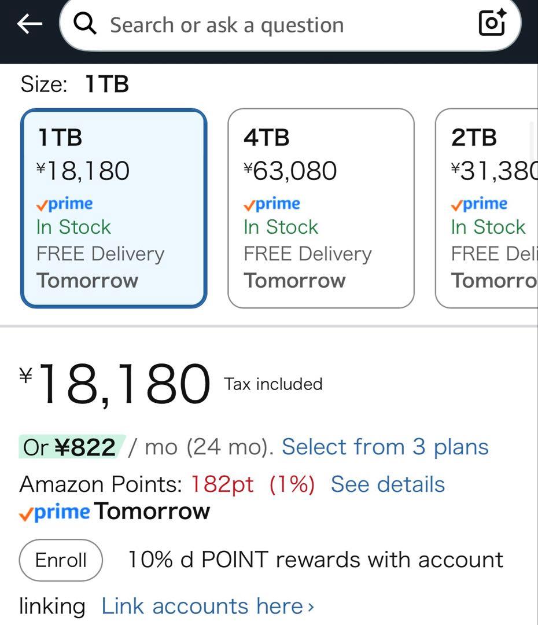Click the prime logo in the 1TB card
Screen dimensions: 538x625
[x=64, y=204]
